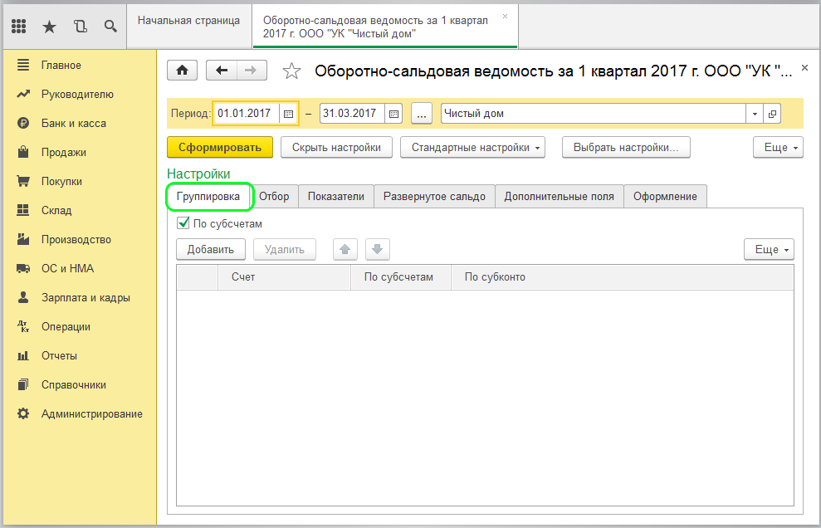
Task: Open calendar for start date 01.01.2017
Action: click(x=288, y=114)
